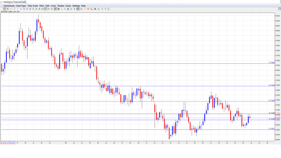Select the OHLC bar chart type icon

click(x=8, y=9)
